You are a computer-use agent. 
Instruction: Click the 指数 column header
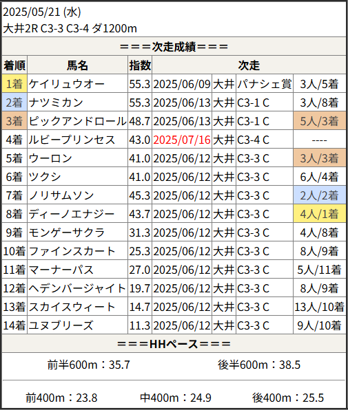[140, 65]
